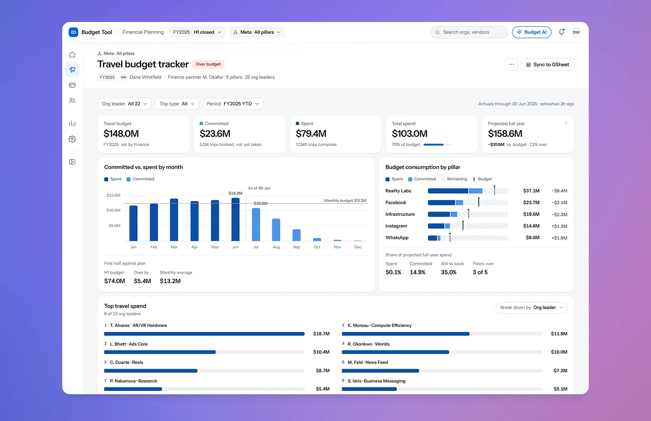Open the notifications bell
Image resolution: width=651 pixels, height=421 pixels.
coord(561,32)
